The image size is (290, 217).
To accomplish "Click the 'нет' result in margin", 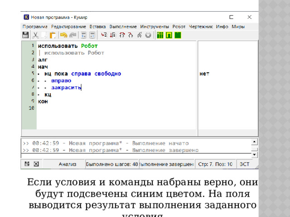I will tap(204, 74).
